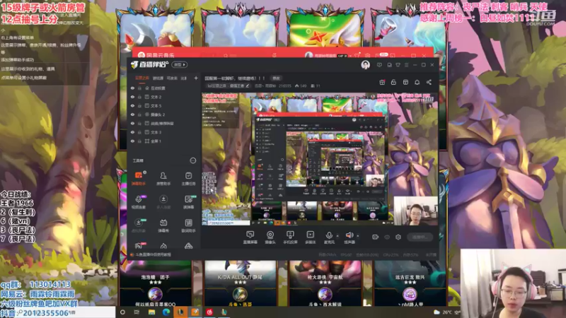566x318 pixels.
Task: Collapse the 工具箱 toolbox section
Action: [193, 160]
